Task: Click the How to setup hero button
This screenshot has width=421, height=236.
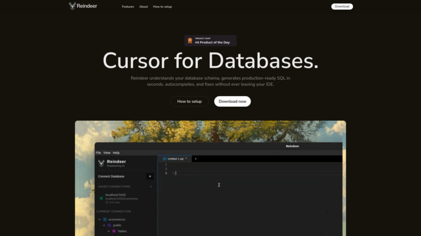Action: (x=189, y=102)
